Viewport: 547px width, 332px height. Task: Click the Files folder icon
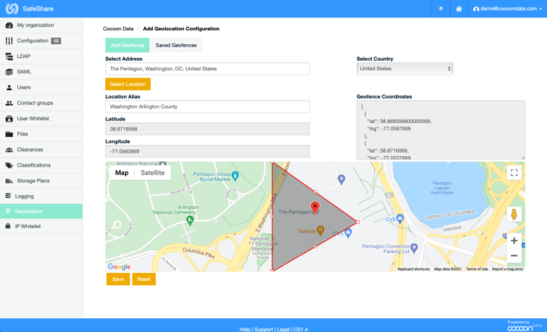click(9, 134)
